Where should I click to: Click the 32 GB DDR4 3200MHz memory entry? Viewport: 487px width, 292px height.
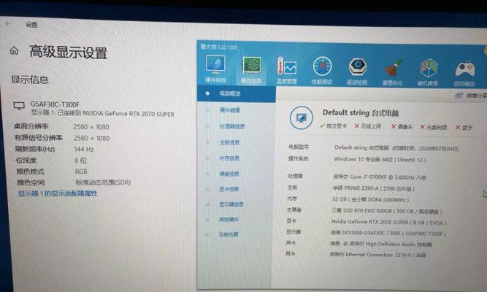tap(370, 199)
